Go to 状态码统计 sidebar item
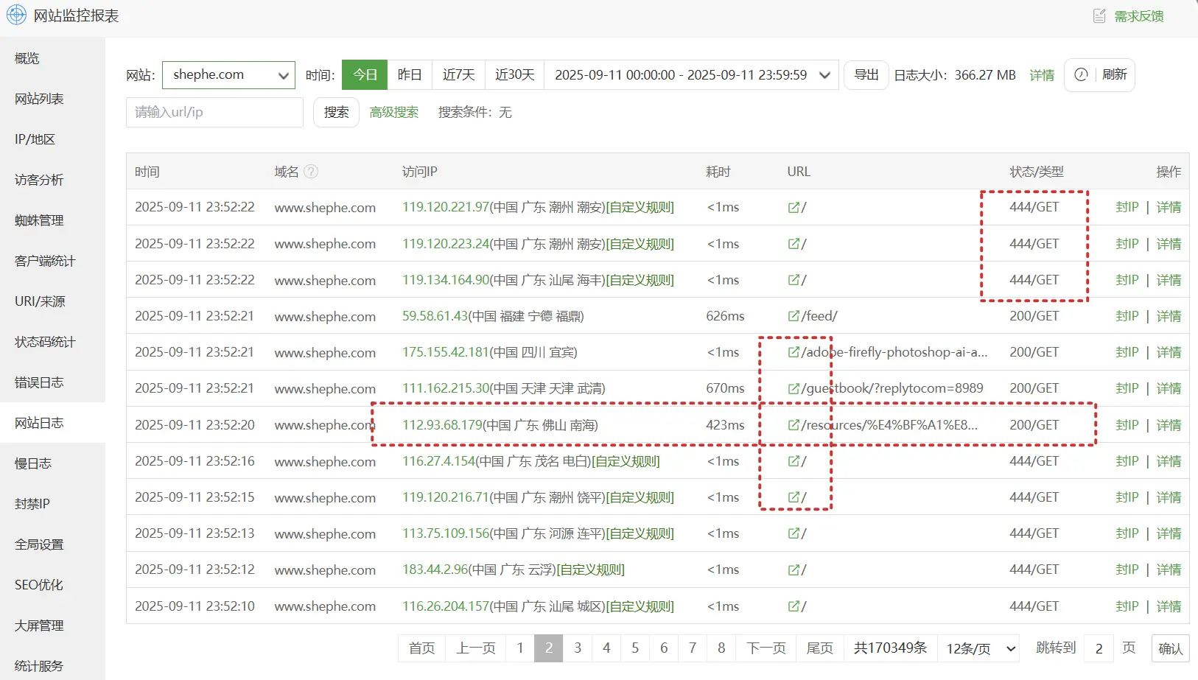The width and height of the screenshot is (1198, 680). (x=45, y=342)
